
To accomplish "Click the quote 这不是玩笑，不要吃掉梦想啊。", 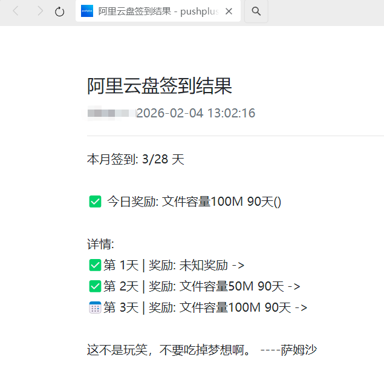I will [x=169, y=350].
